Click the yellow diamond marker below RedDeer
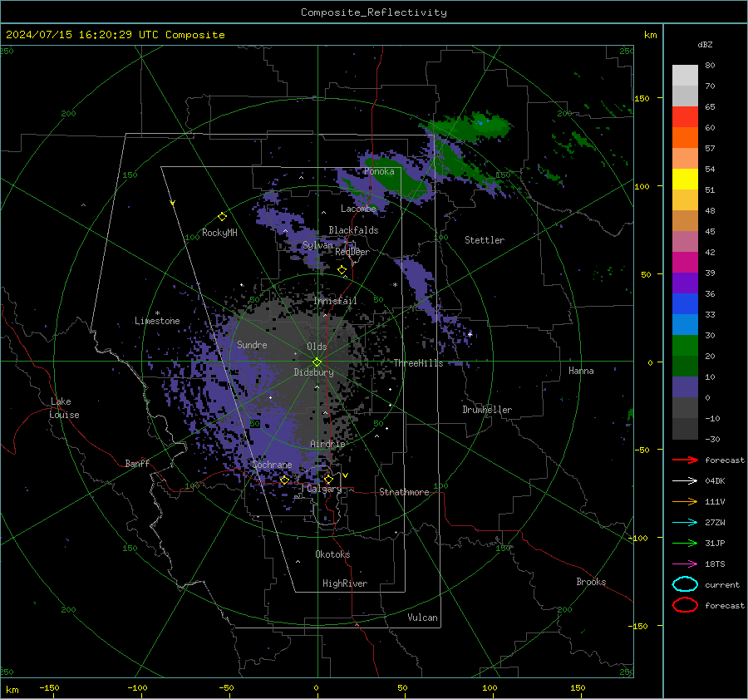 342,270
